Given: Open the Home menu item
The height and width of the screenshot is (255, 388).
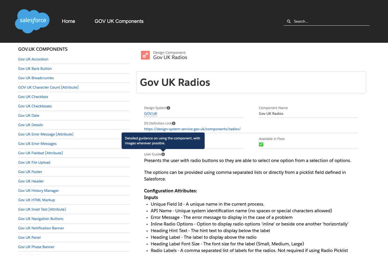Looking at the screenshot, I should [68, 21].
